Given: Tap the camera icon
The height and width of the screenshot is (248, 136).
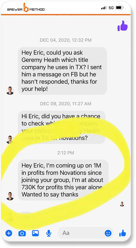Looking at the screenshot, I should 22,233.
